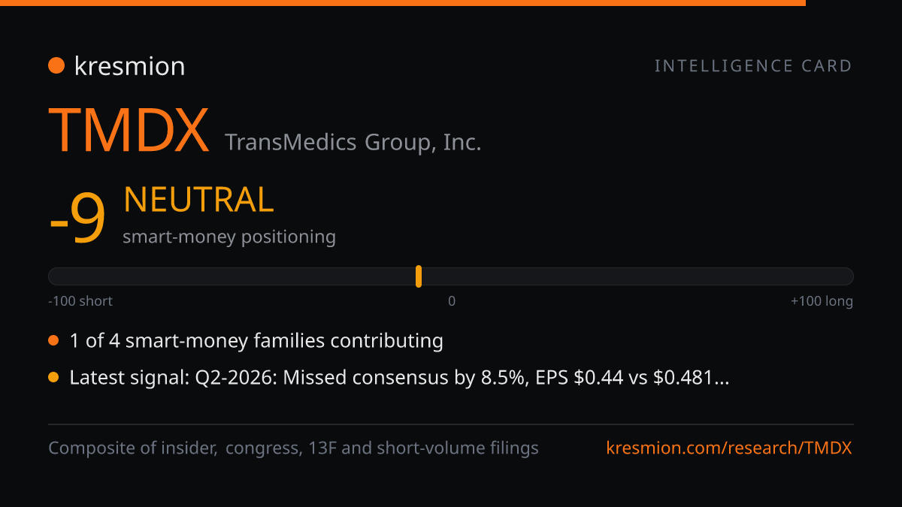Click yellow bullet beside Latest signal

53,378
